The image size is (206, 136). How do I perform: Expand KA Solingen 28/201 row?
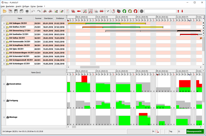point(4,23)
